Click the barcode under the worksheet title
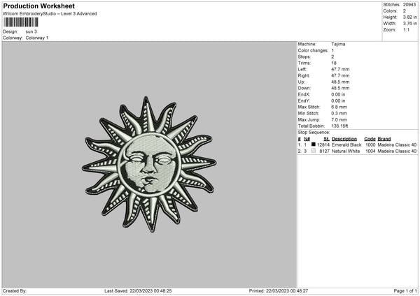The image size is (420, 296). tap(21, 22)
